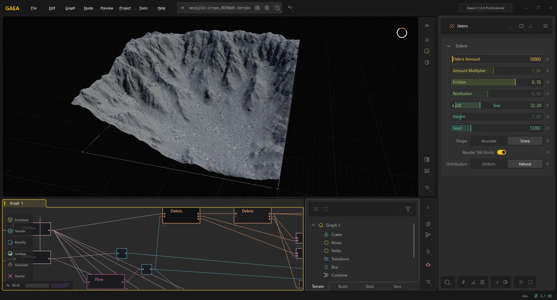Toggle keyframe diamond next to Debris Amount
This screenshot has width=557, height=300.
(548, 59)
